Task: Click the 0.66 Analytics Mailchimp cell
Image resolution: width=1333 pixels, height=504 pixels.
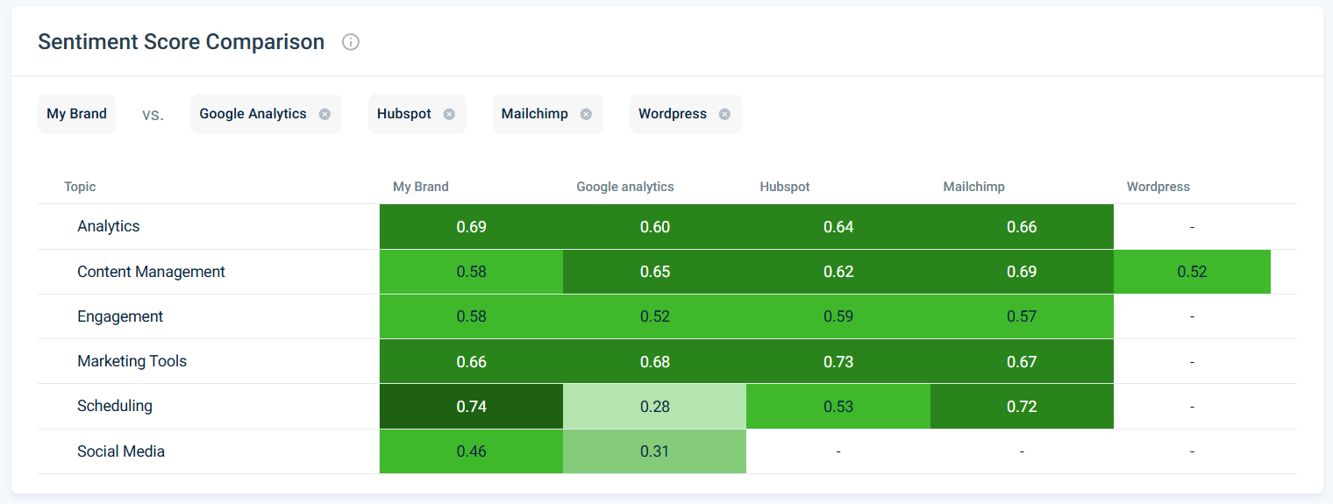Action: (x=1022, y=227)
